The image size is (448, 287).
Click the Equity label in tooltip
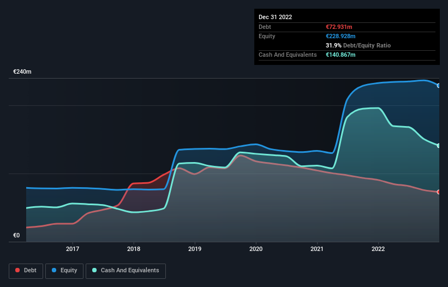pos(267,36)
